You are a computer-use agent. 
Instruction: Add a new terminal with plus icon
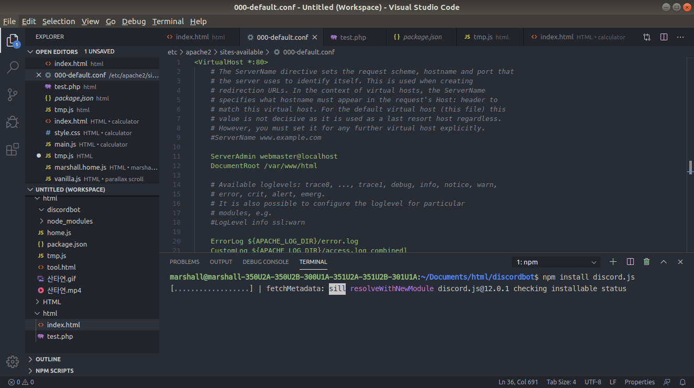[x=613, y=262]
